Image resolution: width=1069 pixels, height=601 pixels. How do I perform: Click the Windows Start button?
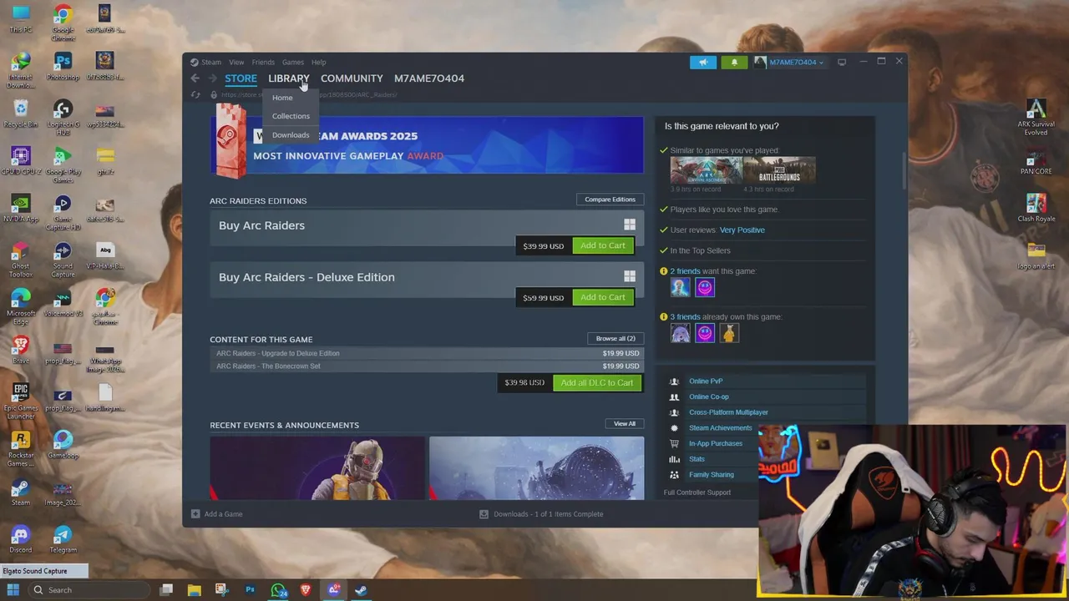[x=13, y=590]
